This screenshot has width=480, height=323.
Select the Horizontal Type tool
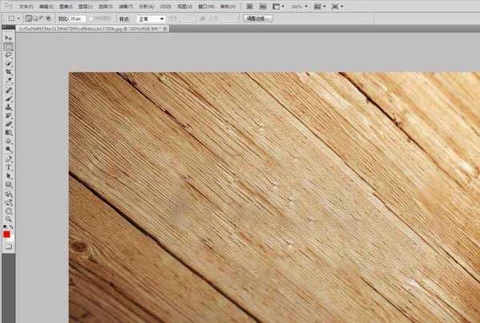pos(9,166)
